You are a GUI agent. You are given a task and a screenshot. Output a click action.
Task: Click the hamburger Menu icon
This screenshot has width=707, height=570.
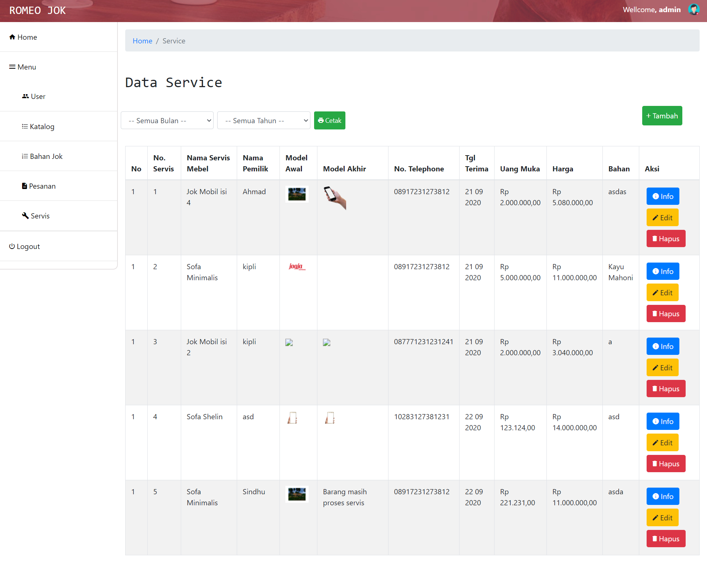tap(12, 67)
